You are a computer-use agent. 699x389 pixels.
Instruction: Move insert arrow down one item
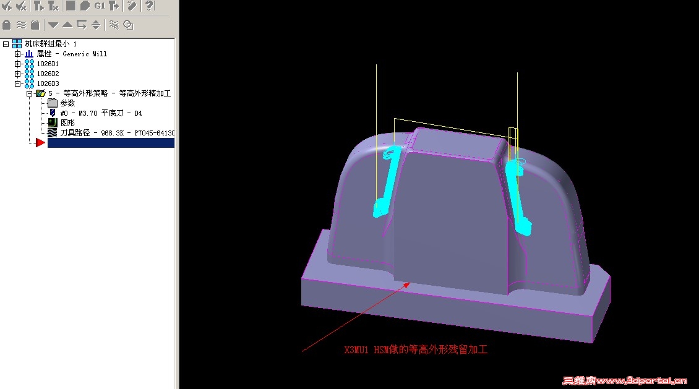53,25
